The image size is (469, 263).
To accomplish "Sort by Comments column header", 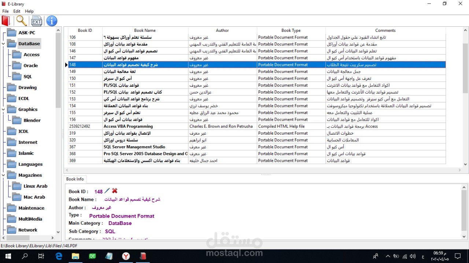I will coord(385,30).
